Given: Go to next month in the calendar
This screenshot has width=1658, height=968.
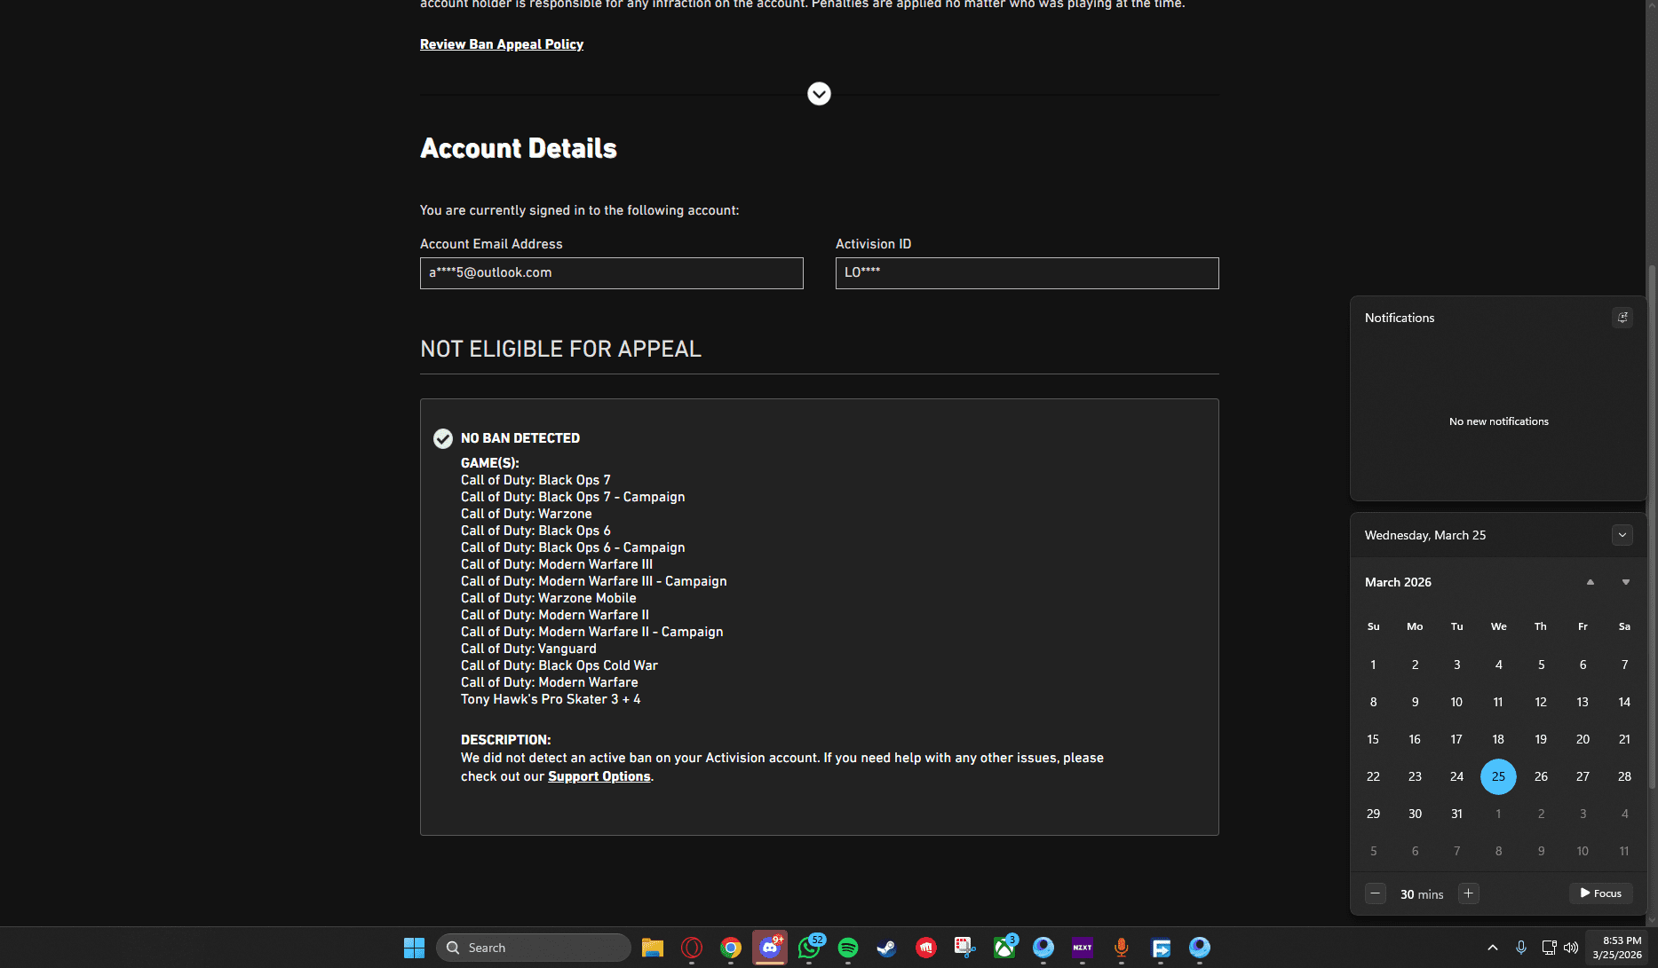Looking at the screenshot, I should 1625,582.
